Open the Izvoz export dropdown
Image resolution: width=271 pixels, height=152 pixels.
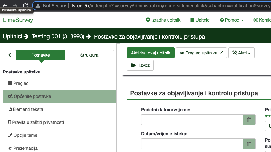140,65
